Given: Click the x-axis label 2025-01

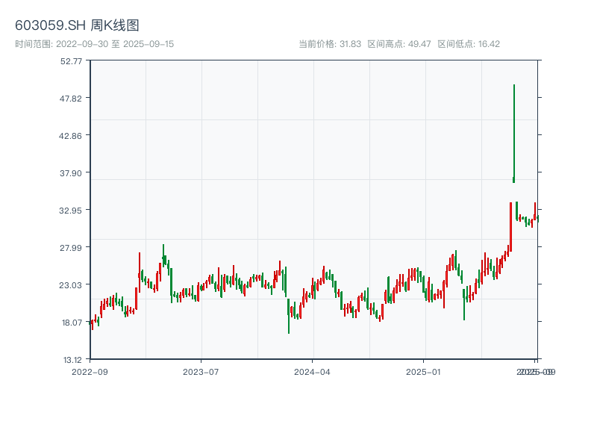Looking at the screenshot, I should [423, 372].
